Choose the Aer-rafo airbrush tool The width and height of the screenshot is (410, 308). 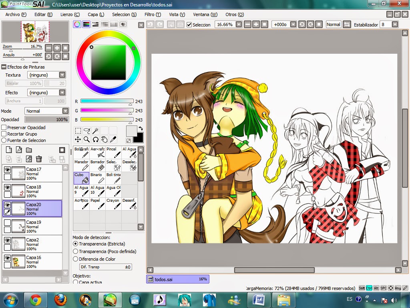[x=98, y=152]
